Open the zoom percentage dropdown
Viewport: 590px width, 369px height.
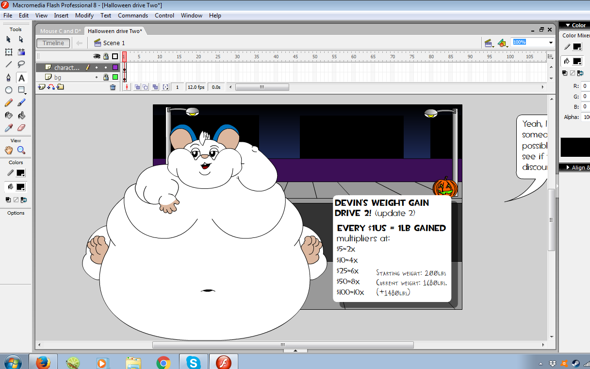(x=551, y=43)
